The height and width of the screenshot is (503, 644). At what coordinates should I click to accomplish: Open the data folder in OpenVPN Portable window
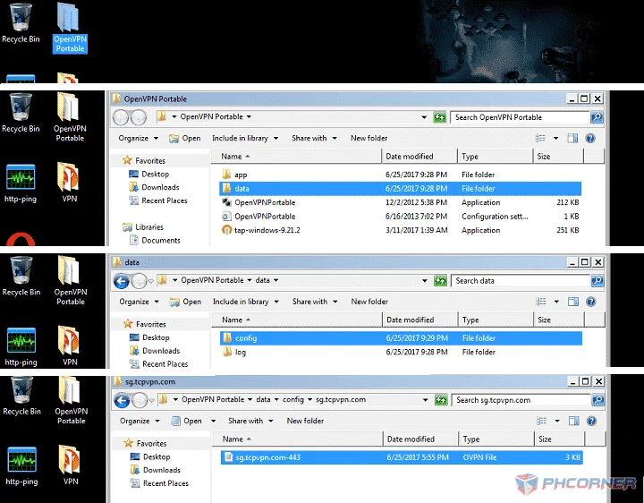click(x=400, y=189)
